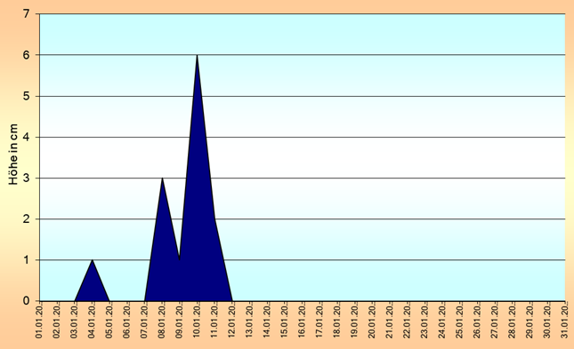The width and height of the screenshot is (574, 349).
Task: Click the y-axis label 0
Action: (x=26, y=301)
